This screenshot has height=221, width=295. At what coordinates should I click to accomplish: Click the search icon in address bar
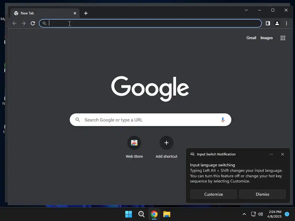click(44, 23)
